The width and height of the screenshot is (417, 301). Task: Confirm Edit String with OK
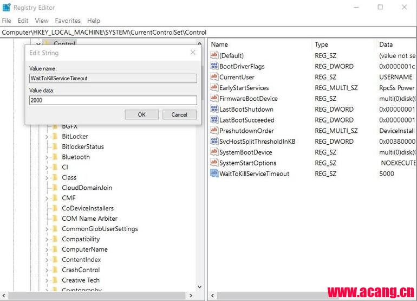coord(141,114)
